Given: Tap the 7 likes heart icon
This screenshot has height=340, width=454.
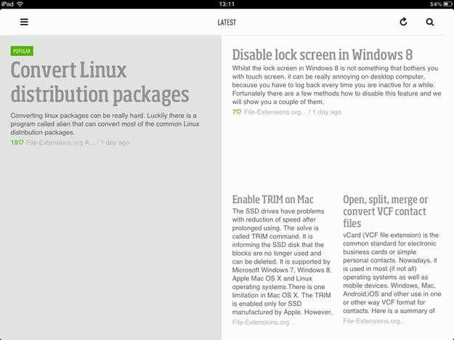Looking at the screenshot, I should point(238,112).
